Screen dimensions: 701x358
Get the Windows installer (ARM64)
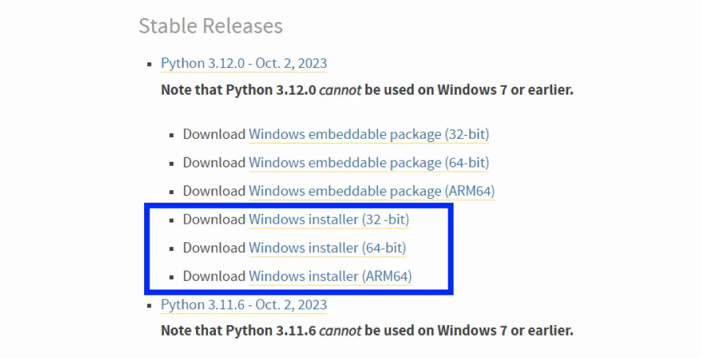point(330,276)
